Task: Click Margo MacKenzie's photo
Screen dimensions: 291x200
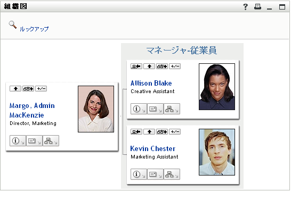Action: pyautogui.click(x=96, y=109)
